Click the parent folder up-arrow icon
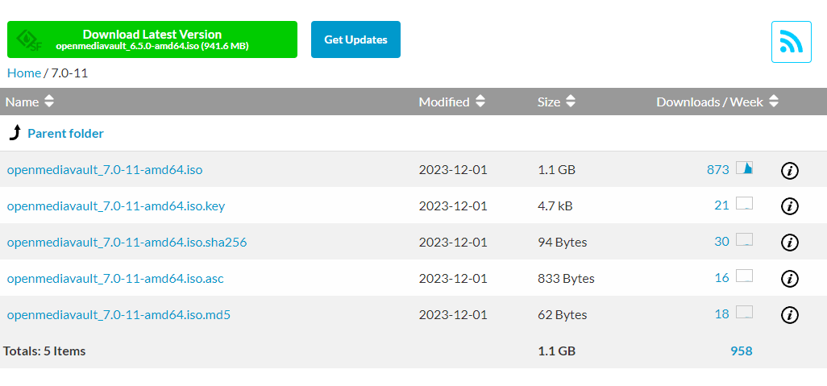This screenshot has height=386, width=827. tap(15, 133)
